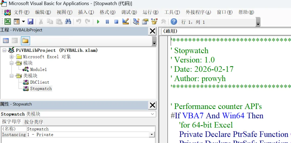Open VBA Help question mark icon
The width and height of the screenshot is (291, 143).
(174, 22)
